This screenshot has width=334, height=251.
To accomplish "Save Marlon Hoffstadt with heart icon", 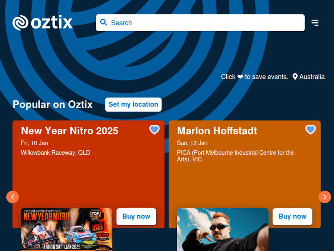I will (310, 129).
